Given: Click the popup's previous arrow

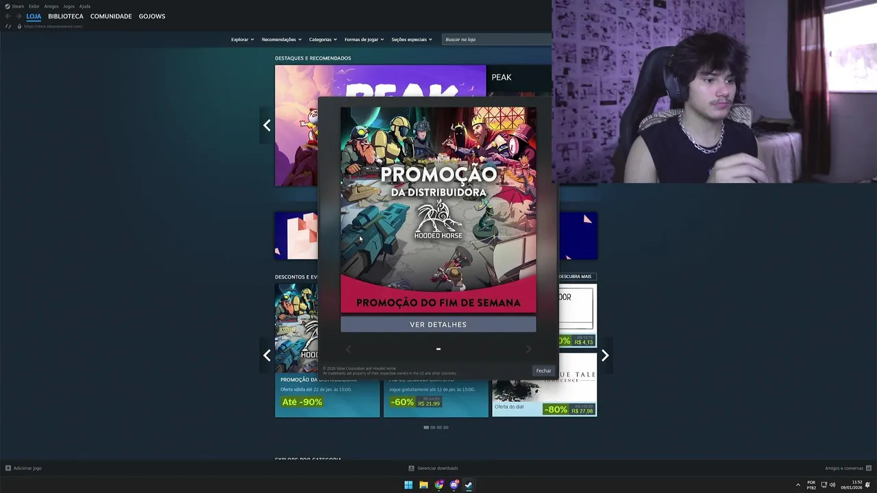Looking at the screenshot, I should coord(348,349).
